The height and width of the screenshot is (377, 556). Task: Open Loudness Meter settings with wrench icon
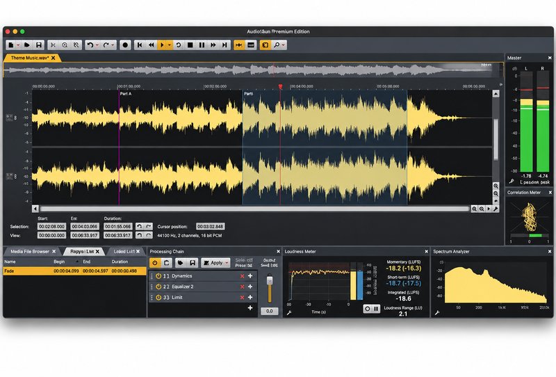pyautogui.click(x=289, y=313)
